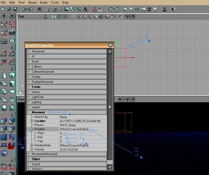Toggle the eye icon in Top viewport toolbar
Screen dimensions: 209x175
[121, 17]
